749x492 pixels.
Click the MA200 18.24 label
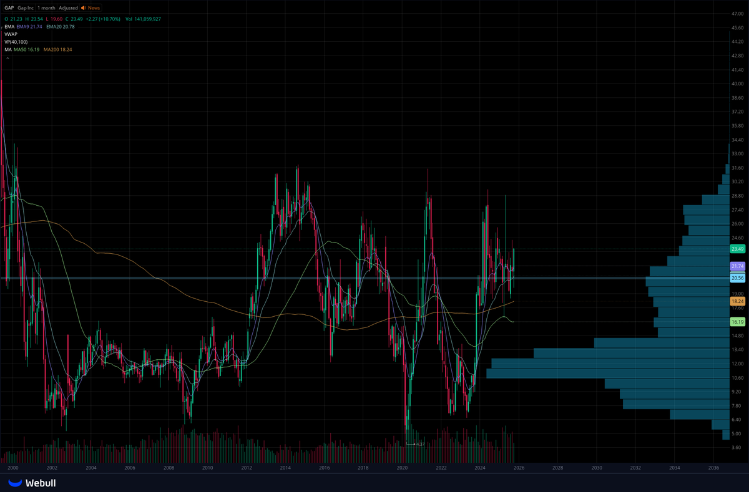(x=57, y=49)
